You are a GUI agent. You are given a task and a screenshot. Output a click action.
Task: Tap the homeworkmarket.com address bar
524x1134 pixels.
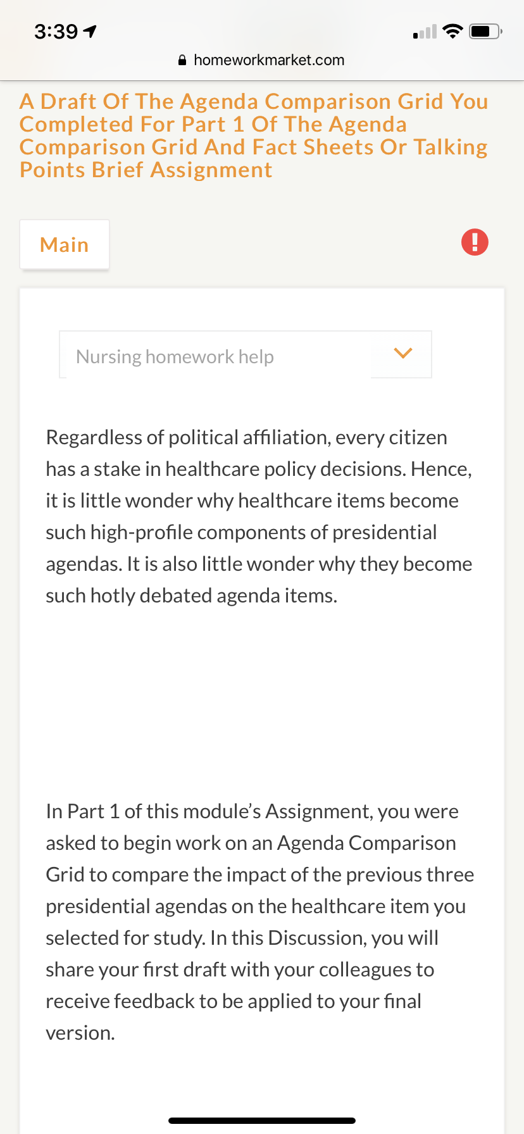(262, 60)
